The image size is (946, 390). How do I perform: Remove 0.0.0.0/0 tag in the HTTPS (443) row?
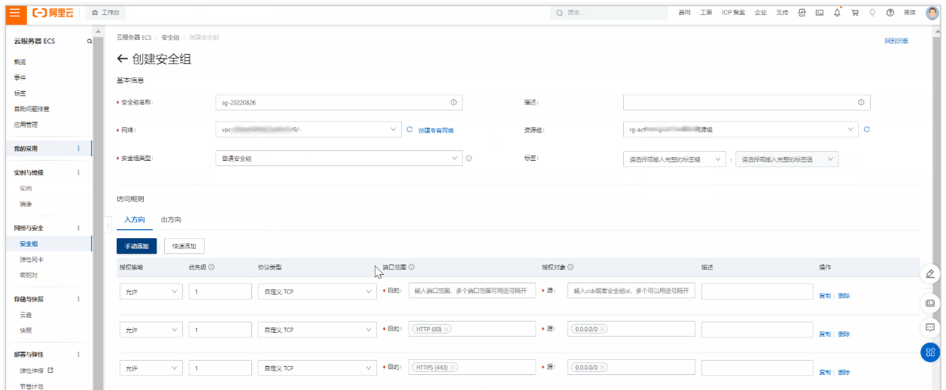[x=603, y=368]
